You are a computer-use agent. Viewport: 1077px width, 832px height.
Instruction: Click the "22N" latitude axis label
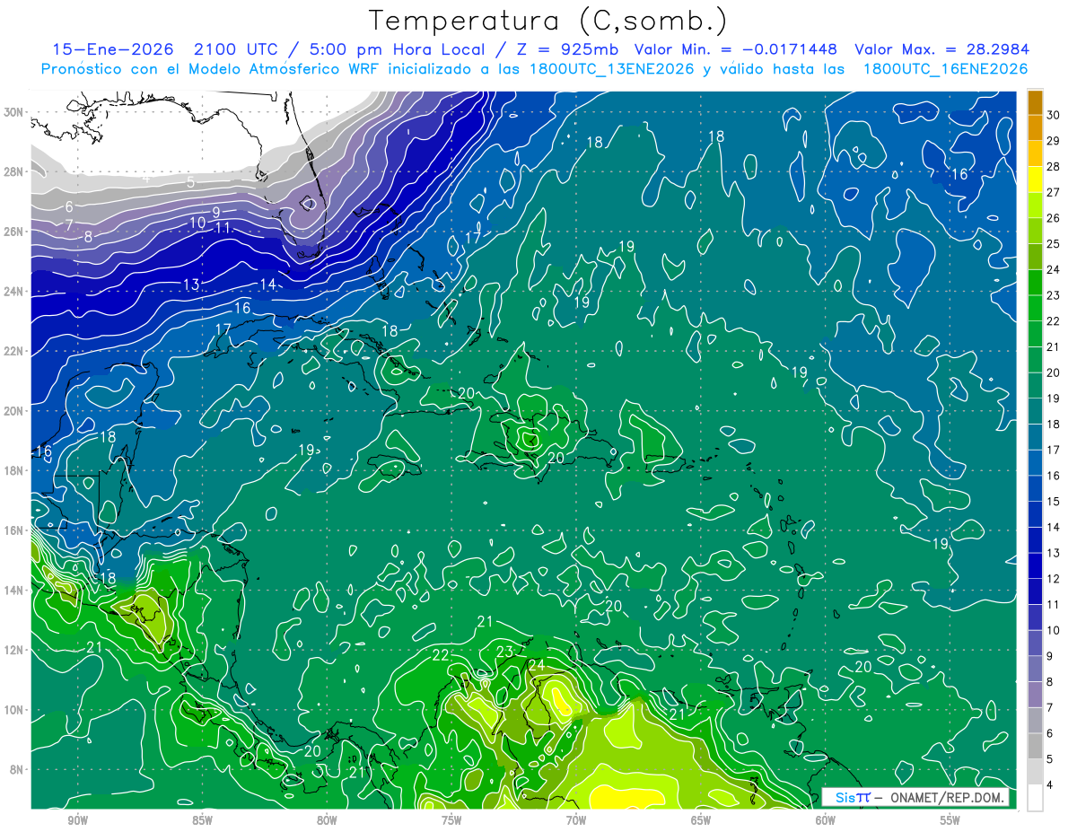[x=13, y=351]
